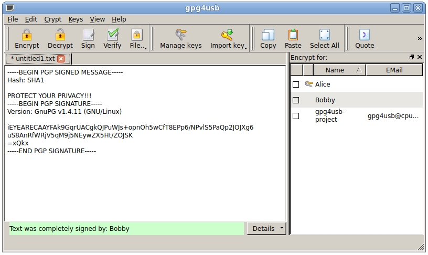
Task: Maximize the gpg4usb window
Action: [x=406, y=8]
